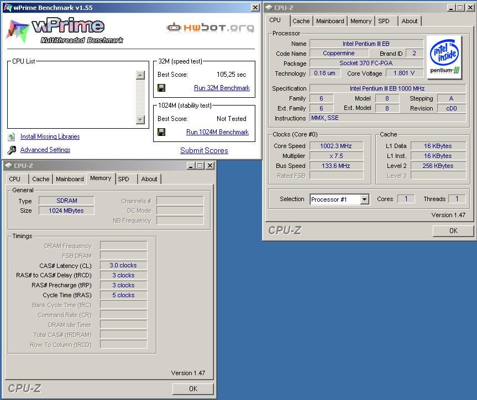Click OK in the CPU-Z Memory window
The width and height of the screenshot is (477, 400).
[x=193, y=389]
